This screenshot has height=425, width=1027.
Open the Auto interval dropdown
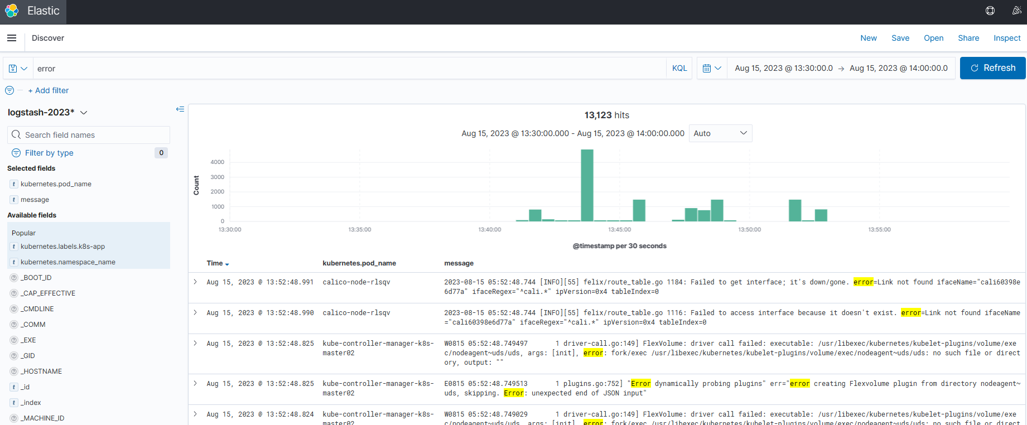(720, 133)
